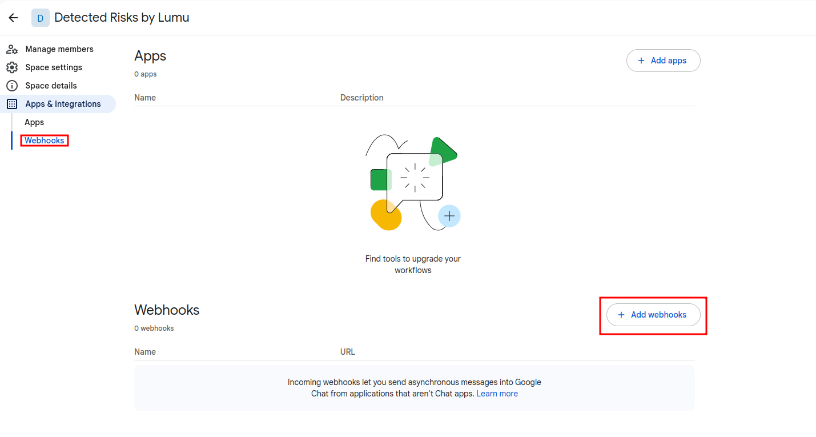Switch to the Apps sub-item in sidebar
Image resolution: width=816 pixels, height=437 pixels.
coord(34,122)
